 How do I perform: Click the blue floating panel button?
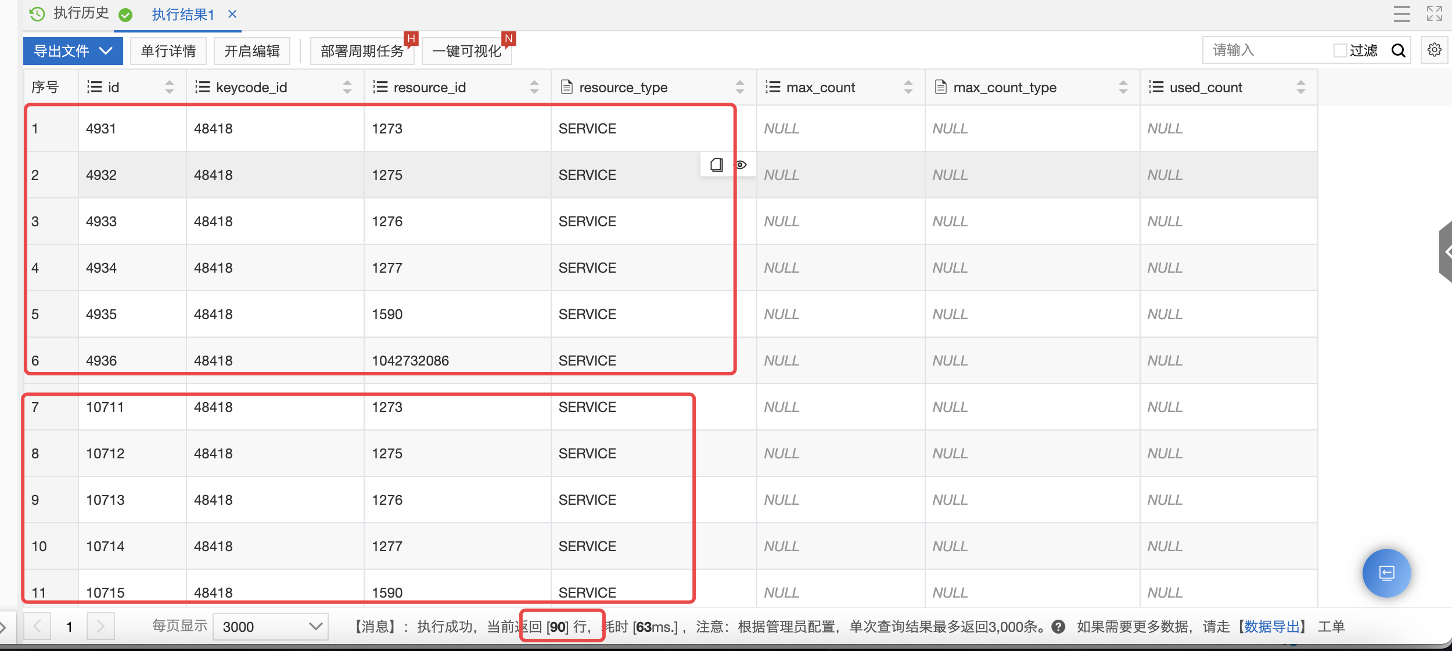click(1386, 573)
